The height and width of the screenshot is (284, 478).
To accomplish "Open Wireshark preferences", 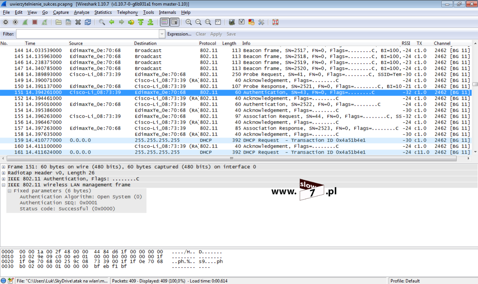I will (x=261, y=22).
